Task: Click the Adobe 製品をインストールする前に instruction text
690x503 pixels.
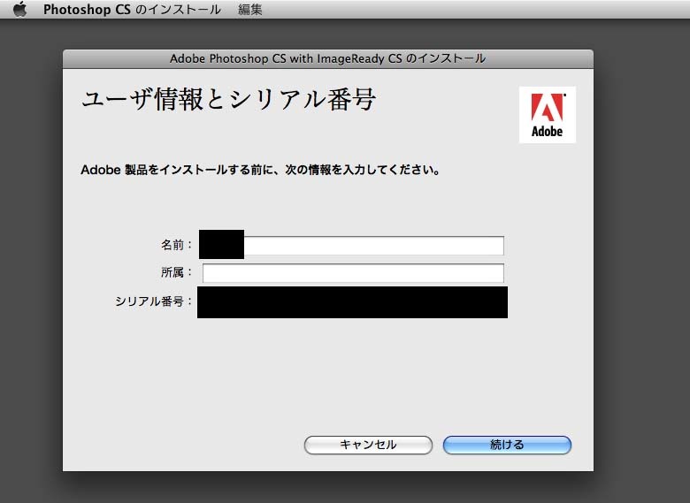Action: (260, 170)
